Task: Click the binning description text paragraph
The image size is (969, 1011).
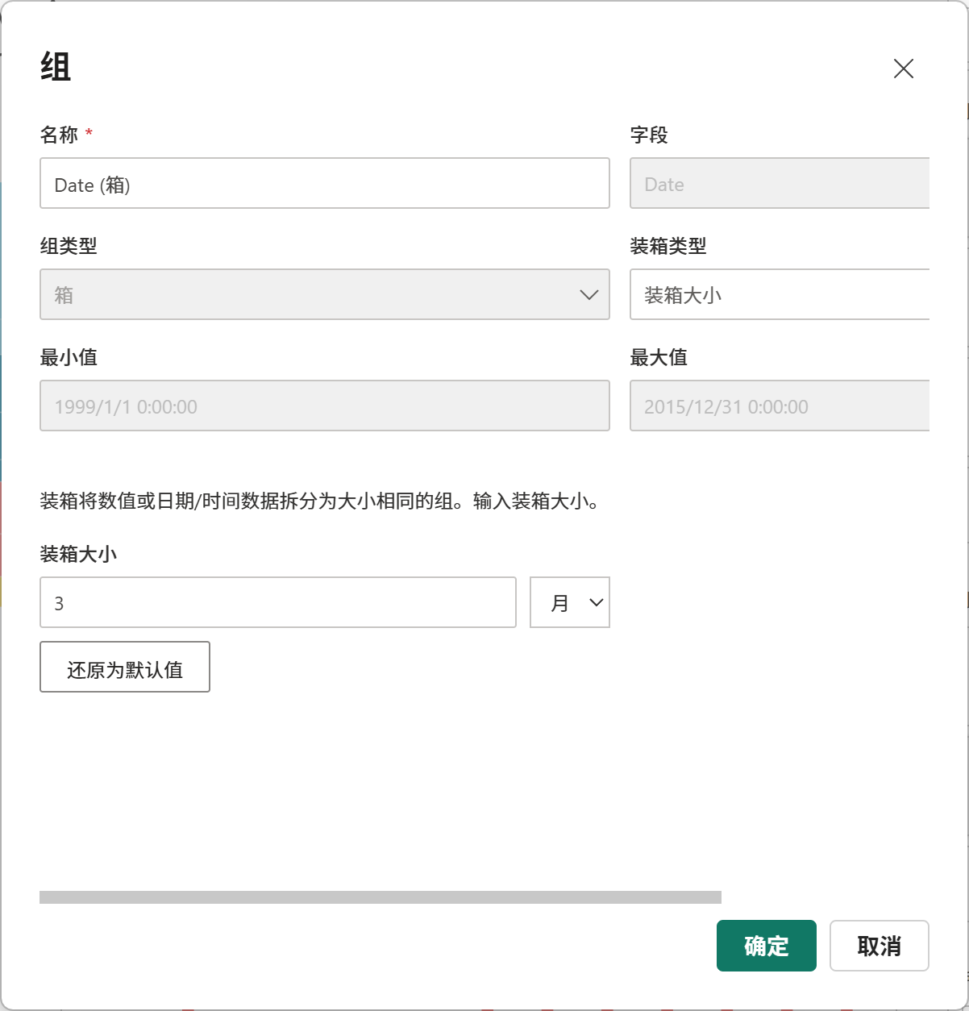Action: [320, 501]
